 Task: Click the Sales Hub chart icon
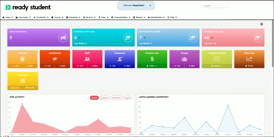pos(249,59)
